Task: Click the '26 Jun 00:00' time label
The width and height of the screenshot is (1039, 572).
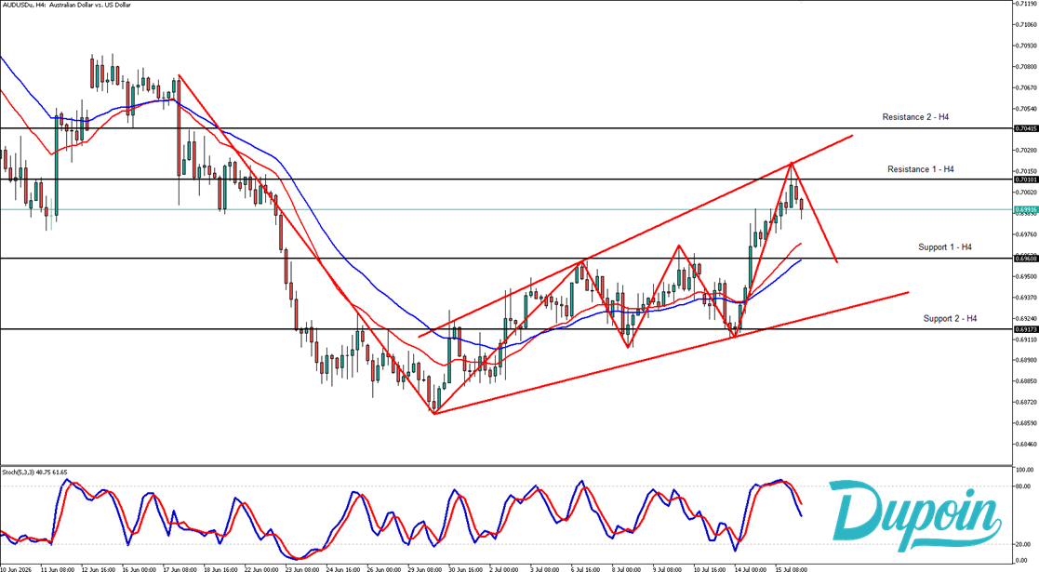Action: [384, 568]
